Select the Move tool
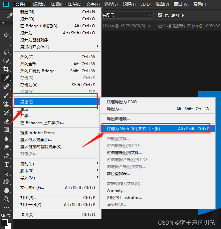The height and width of the screenshot is (229, 221). [6, 35]
